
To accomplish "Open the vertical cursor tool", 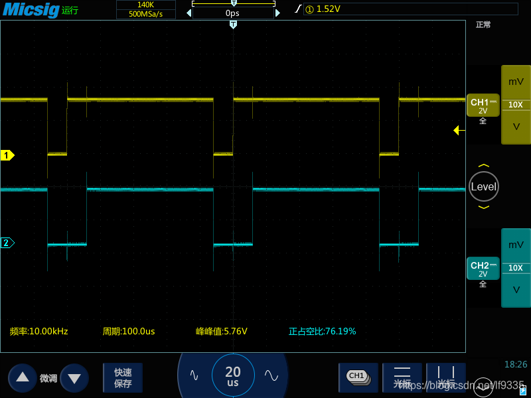I will coord(445,377).
